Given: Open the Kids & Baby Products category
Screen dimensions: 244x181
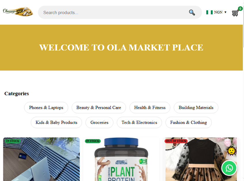Looking at the screenshot, I should coord(56,122).
